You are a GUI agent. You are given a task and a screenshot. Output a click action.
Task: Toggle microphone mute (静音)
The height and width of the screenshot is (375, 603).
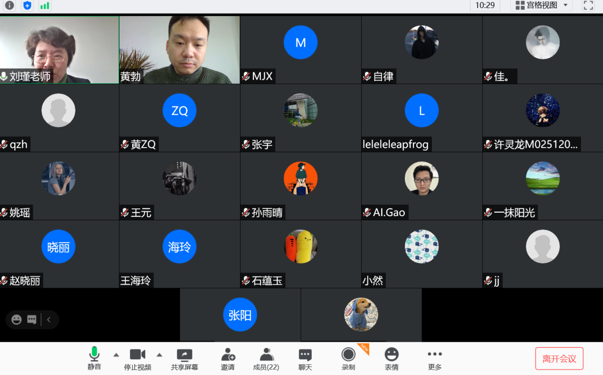pos(94,359)
